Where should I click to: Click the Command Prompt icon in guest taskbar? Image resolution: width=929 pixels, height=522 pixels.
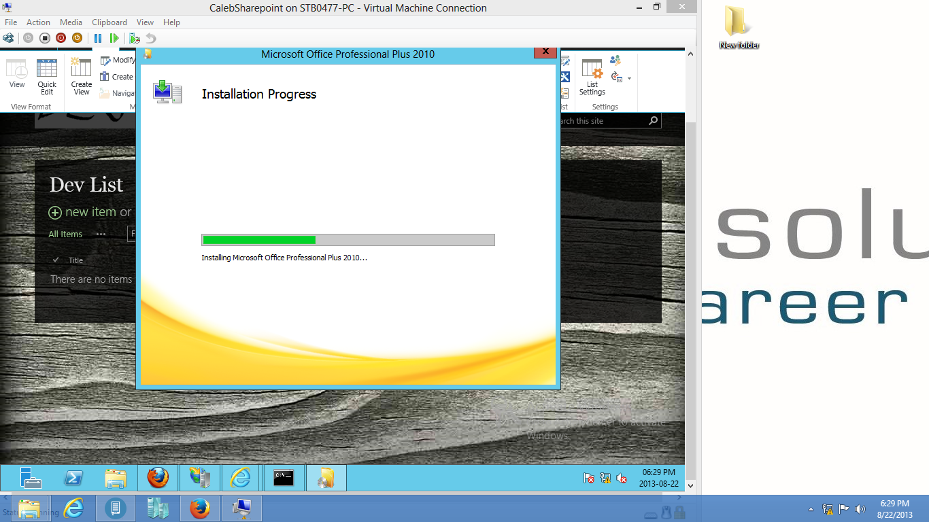(284, 478)
